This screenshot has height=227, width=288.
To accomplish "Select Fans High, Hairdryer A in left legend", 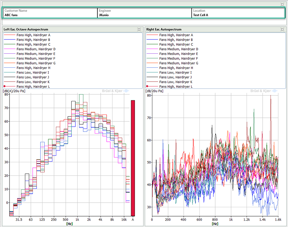I will [33, 35].
